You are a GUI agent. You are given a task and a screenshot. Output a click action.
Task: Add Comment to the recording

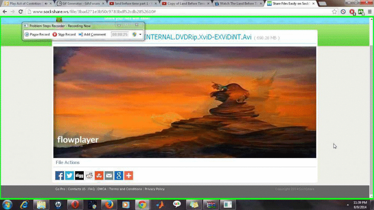click(x=92, y=34)
